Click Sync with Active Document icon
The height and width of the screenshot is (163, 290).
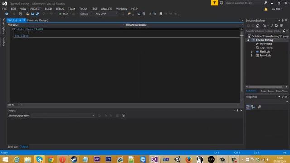click(271, 26)
